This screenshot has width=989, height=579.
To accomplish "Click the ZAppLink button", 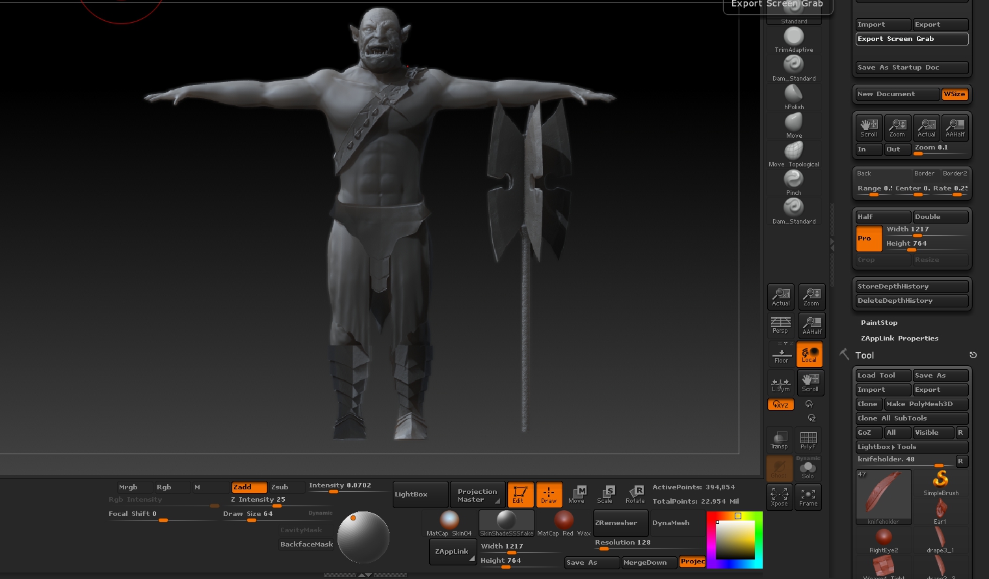I will pyautogui.click(x=453, y=552).
